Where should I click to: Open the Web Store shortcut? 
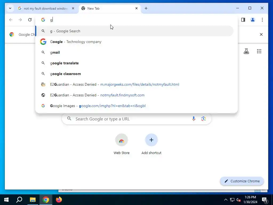tap(122, 144)
